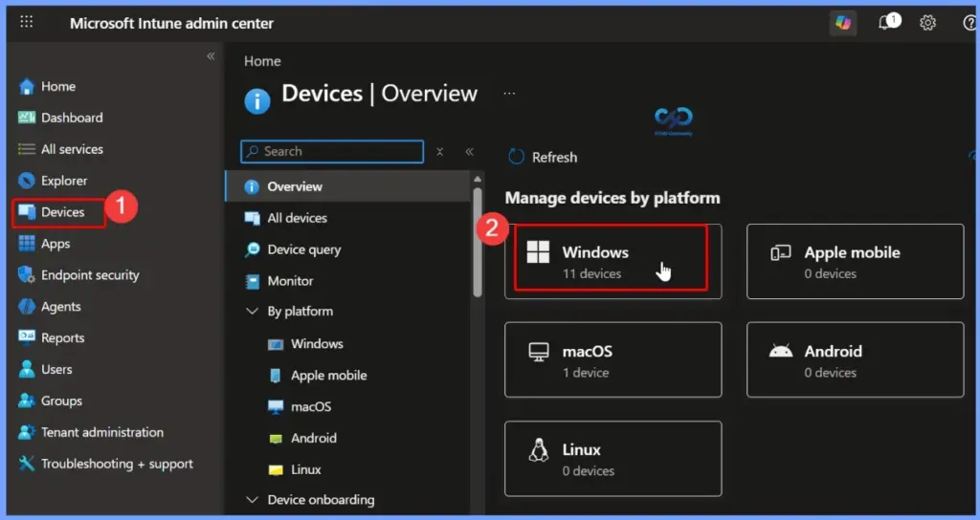Open the macOS 1 device card
This screenshot has width=980, height=520.
pos(612,360)
